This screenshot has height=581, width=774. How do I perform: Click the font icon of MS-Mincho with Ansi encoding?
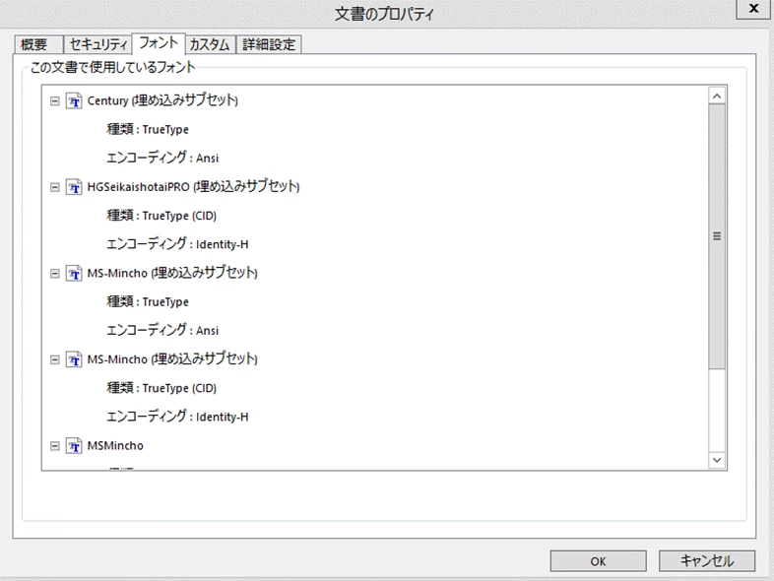coord(74,274)
